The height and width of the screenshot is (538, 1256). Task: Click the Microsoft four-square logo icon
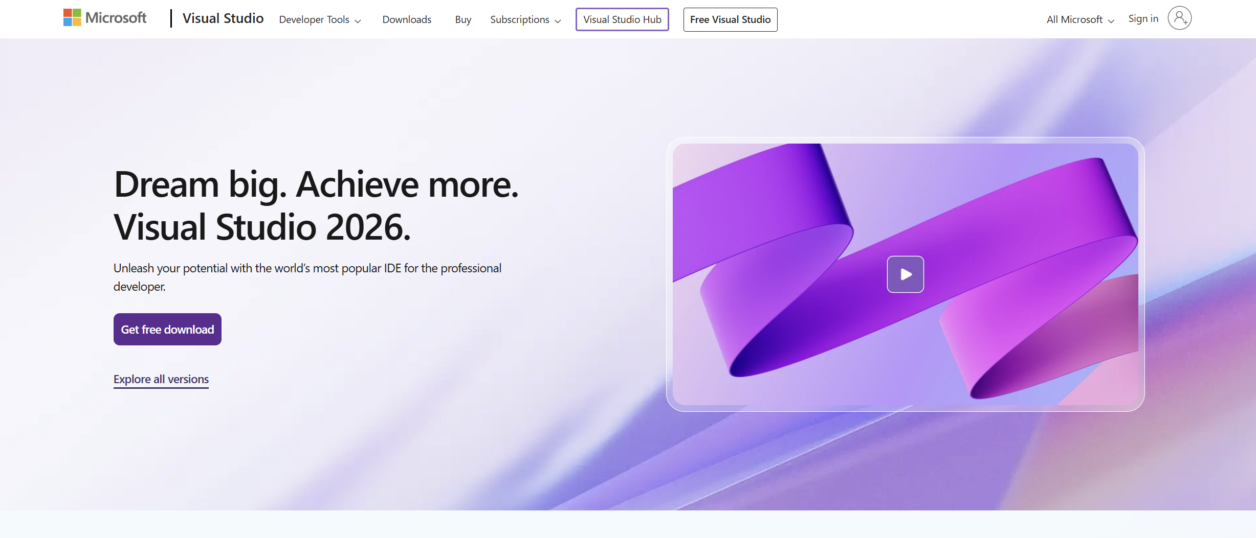[72, 18]
